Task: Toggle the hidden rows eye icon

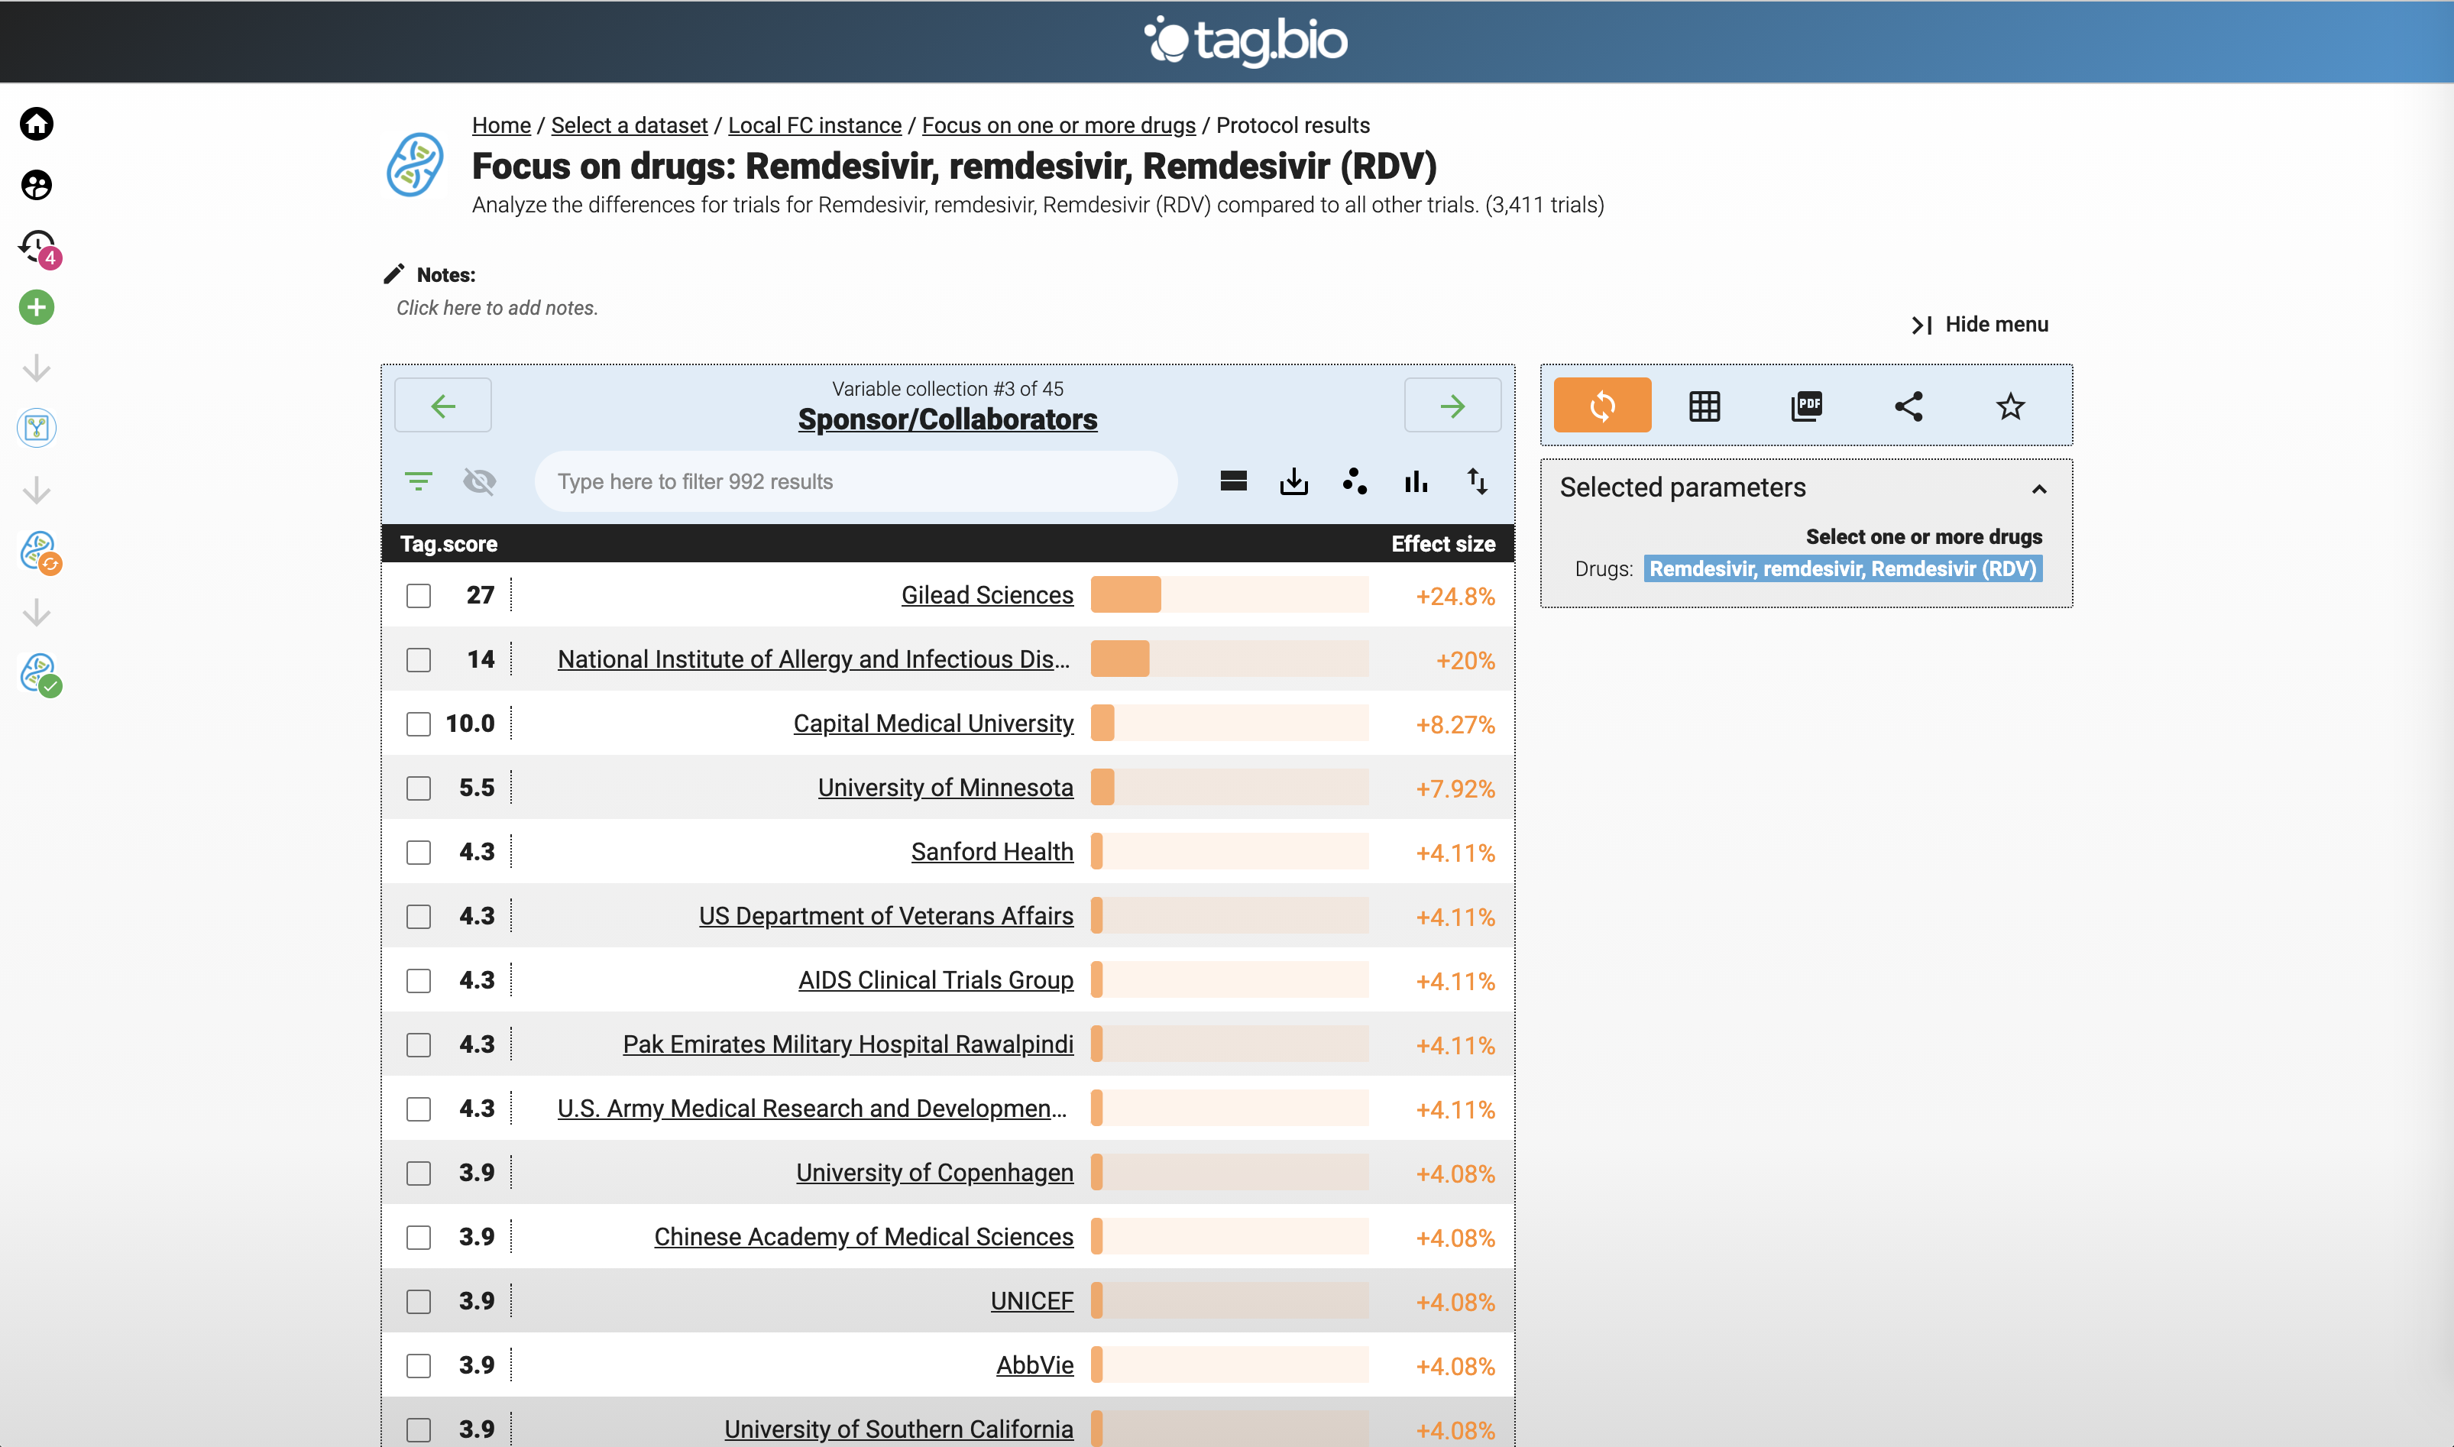Action: point(480,481)
